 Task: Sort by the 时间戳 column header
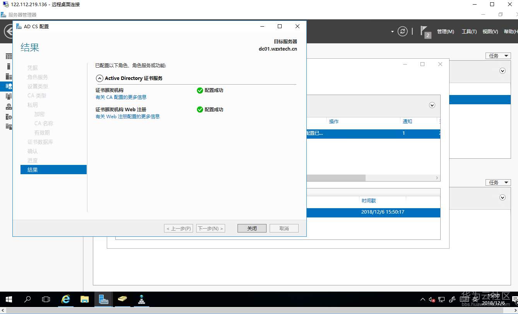369,201
